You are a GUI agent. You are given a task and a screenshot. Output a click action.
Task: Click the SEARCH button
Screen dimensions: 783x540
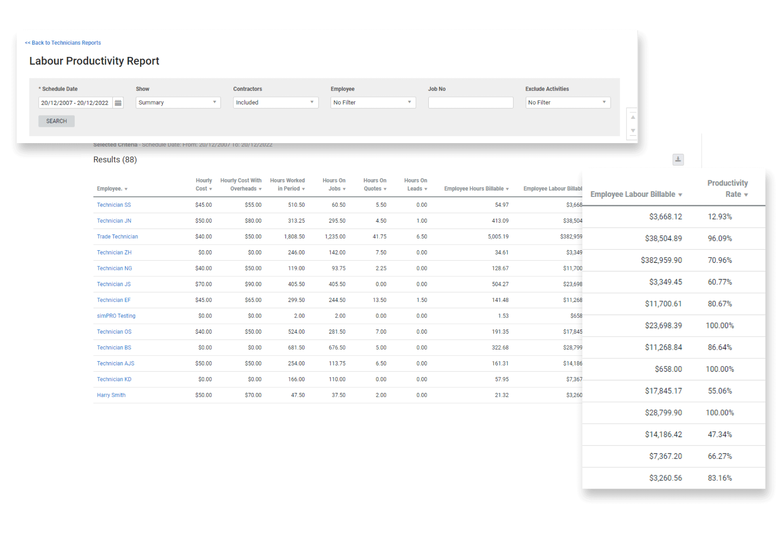pyautogui.click(x=57, y=121)
